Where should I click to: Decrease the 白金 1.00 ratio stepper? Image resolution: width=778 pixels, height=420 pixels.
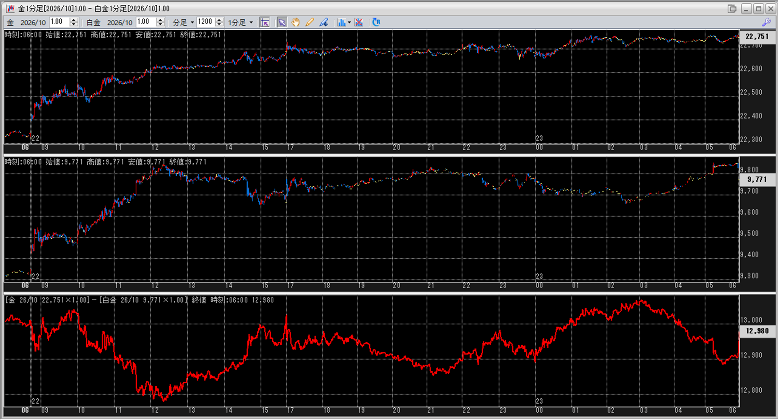pos(161,24)
